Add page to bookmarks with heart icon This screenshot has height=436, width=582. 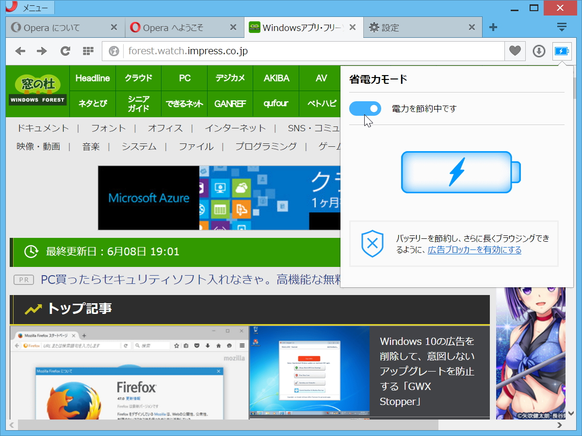click(x=515, y=51)
